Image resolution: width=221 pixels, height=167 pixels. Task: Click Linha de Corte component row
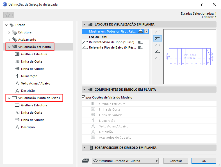point(149,109)
